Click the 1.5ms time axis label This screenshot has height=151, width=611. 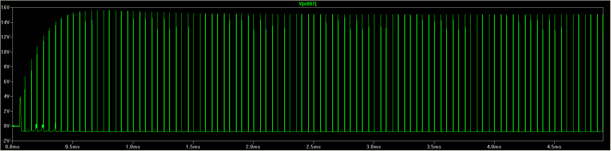coord(193,147)
